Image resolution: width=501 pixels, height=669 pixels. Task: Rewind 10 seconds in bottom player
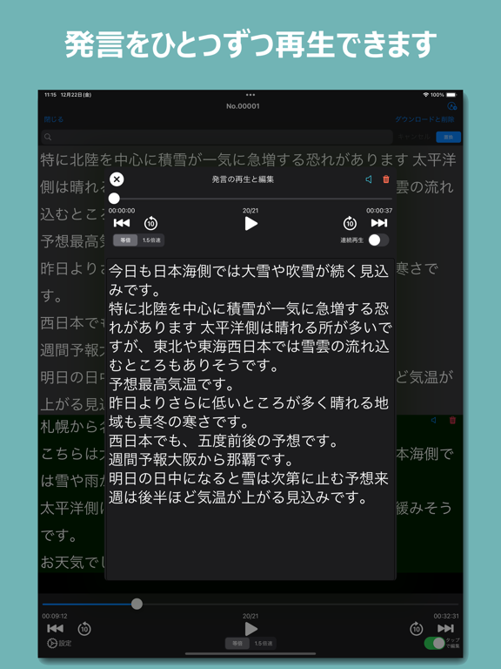click(x=84, y=628)
